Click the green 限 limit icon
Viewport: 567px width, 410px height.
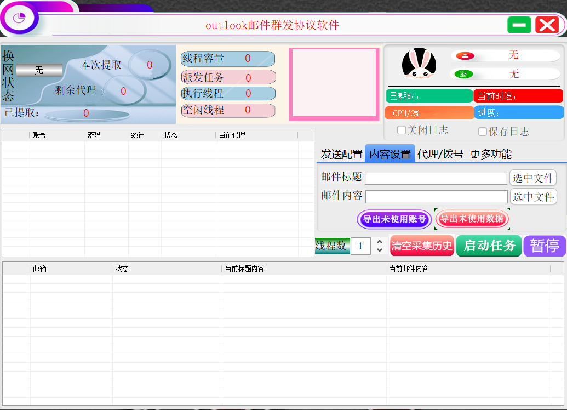click(x=463, y=74)
